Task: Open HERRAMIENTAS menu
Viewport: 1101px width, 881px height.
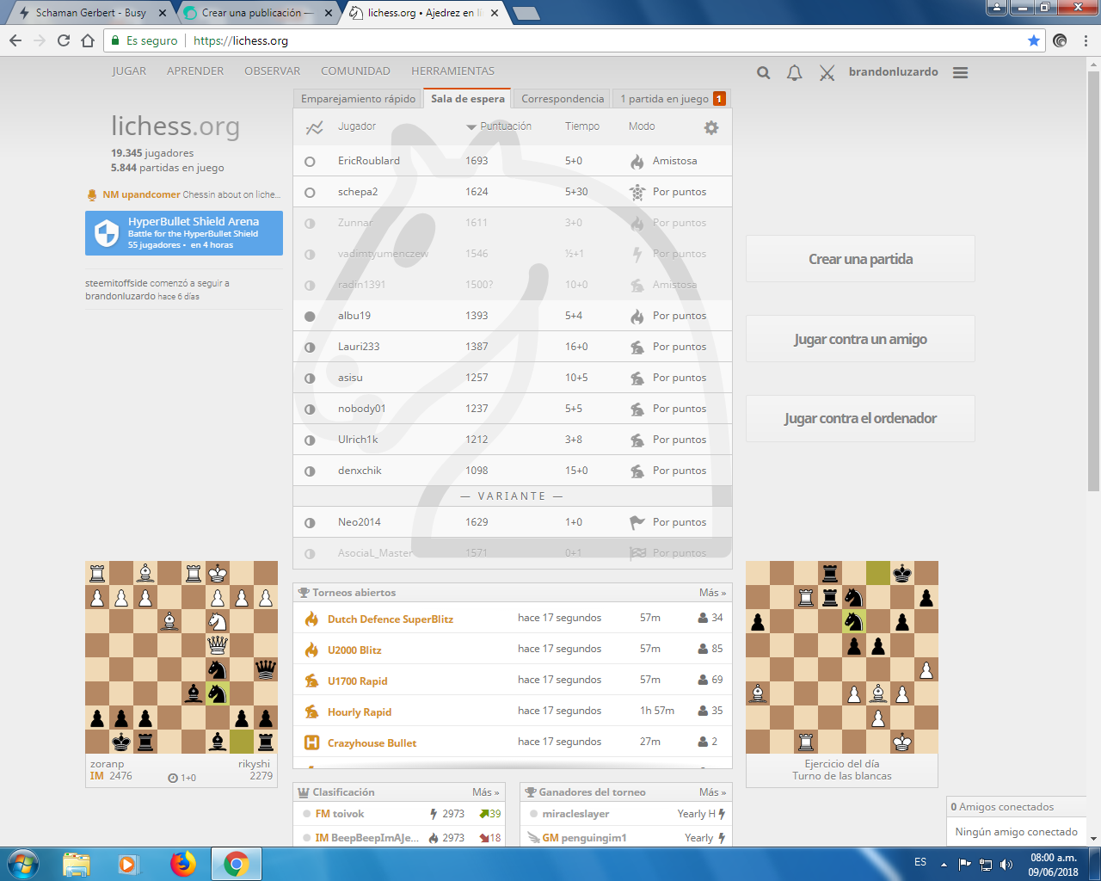Action: pyautogui.click(x=452, y=71)
